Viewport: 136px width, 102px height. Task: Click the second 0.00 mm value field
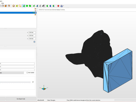pos(32,36)
